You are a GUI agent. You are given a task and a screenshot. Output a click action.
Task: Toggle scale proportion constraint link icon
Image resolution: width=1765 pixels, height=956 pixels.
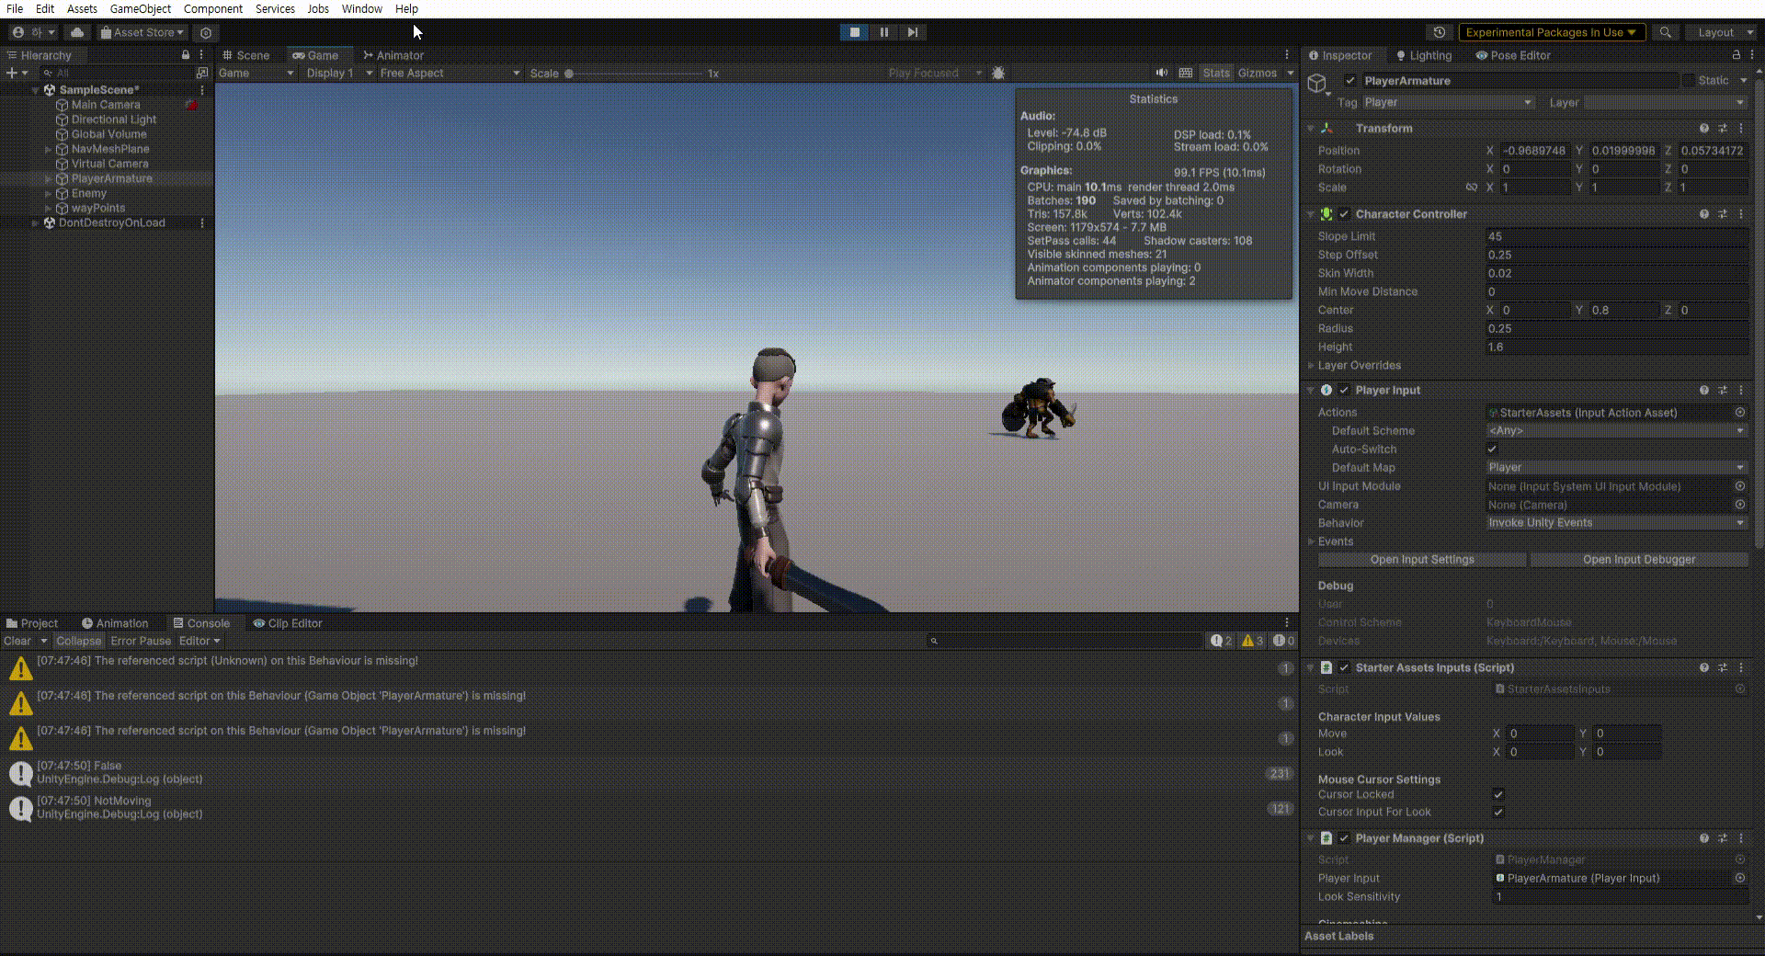click(1471, 188)
